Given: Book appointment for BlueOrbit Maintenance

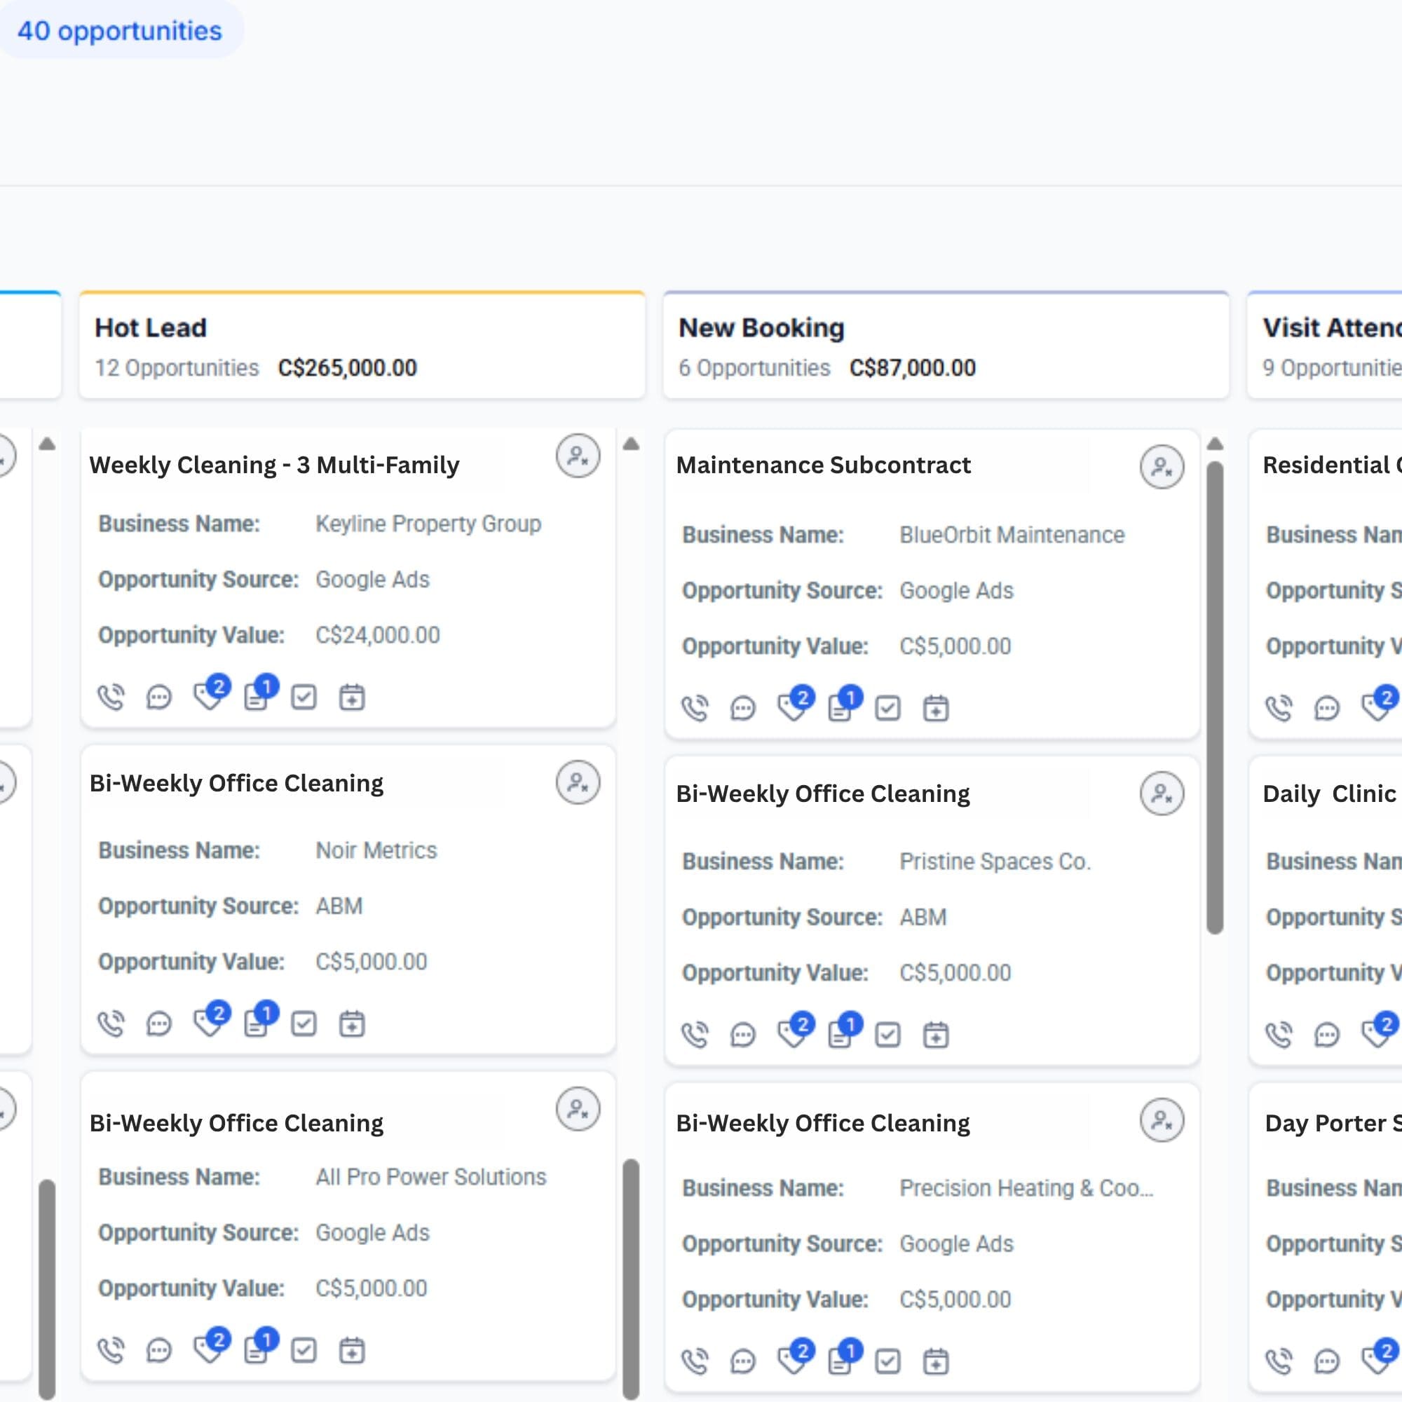Looking at the screenshot, I should 936,708.
